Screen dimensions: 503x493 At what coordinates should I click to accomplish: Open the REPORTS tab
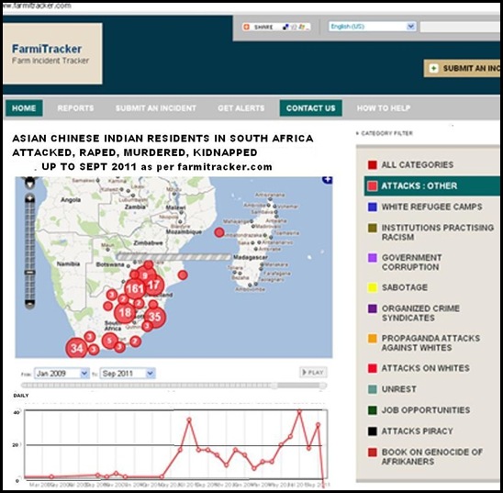75,108
